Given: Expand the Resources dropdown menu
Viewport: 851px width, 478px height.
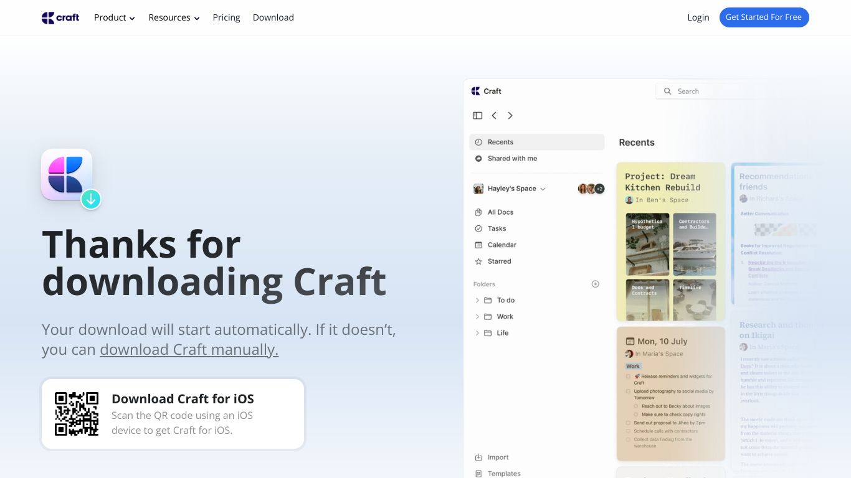Looking at the screenshot, I should 174,17.
